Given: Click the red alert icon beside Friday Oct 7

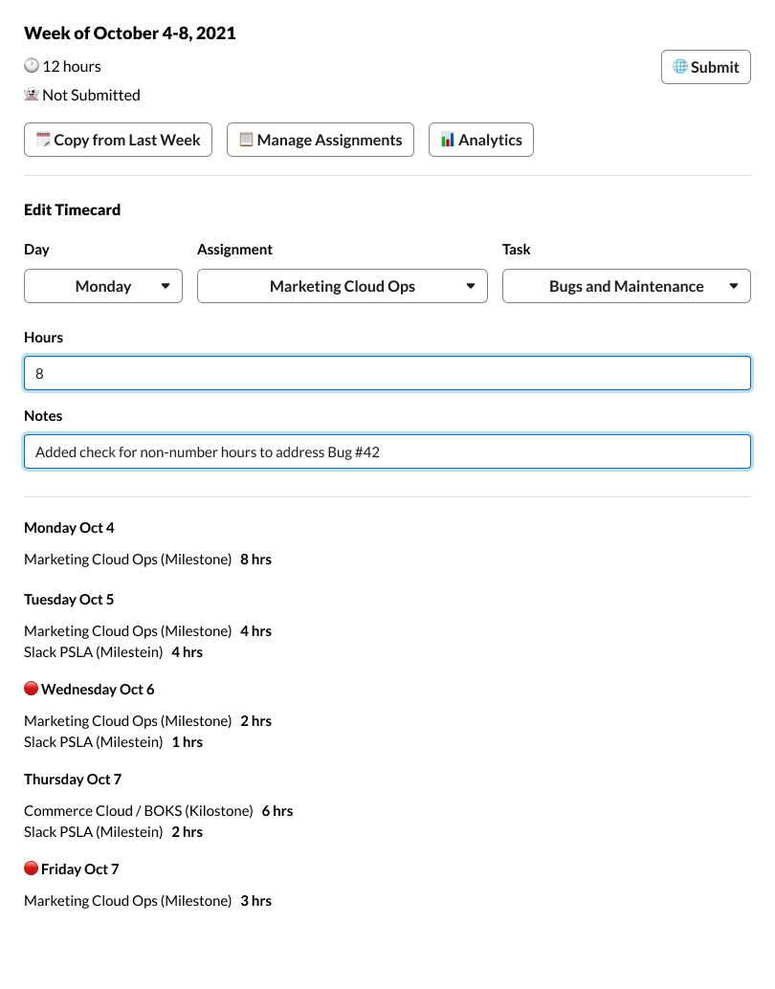Looking at the screenshot, I should 31,868.
